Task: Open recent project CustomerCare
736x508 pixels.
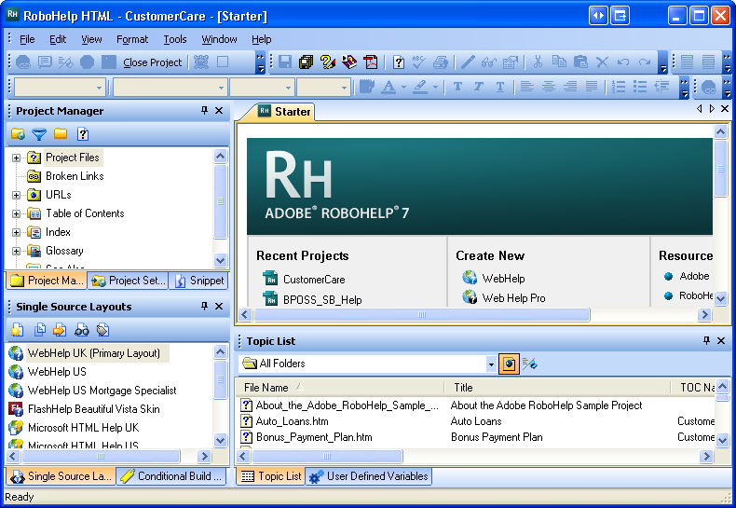Action: (314, 280)
